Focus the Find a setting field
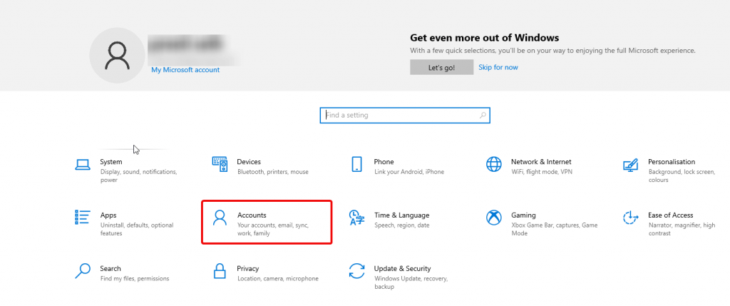 [x=405, y=115]
